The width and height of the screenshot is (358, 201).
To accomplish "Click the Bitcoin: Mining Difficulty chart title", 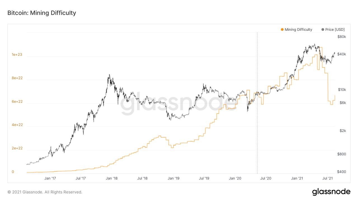I will tap(42, 13).
